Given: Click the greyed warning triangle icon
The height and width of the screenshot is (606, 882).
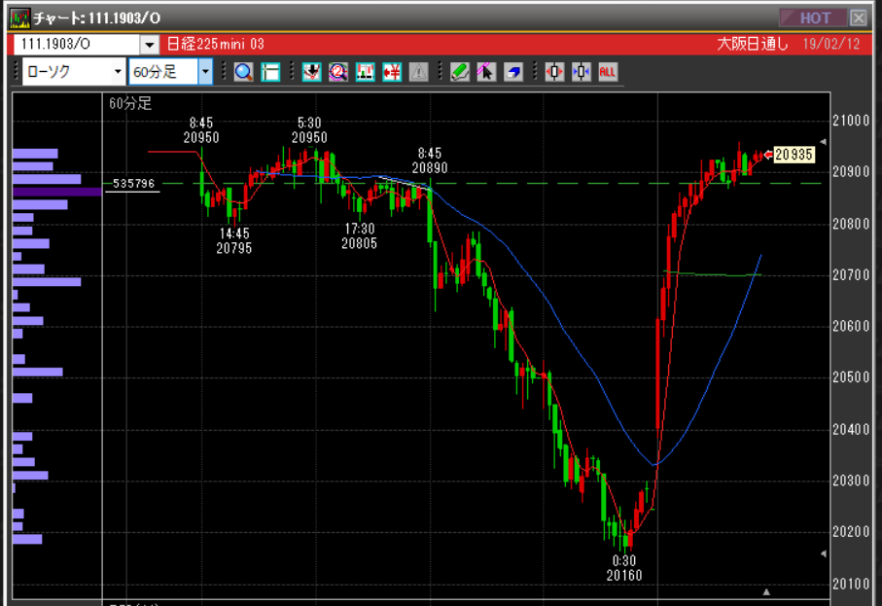Looking at the screenshot, I should pyautogui.click(x=418, y=72).
